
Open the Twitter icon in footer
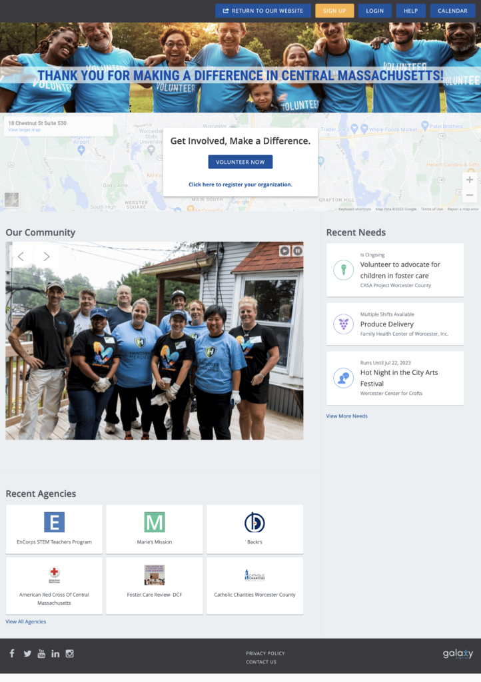(x=27, y=654)
